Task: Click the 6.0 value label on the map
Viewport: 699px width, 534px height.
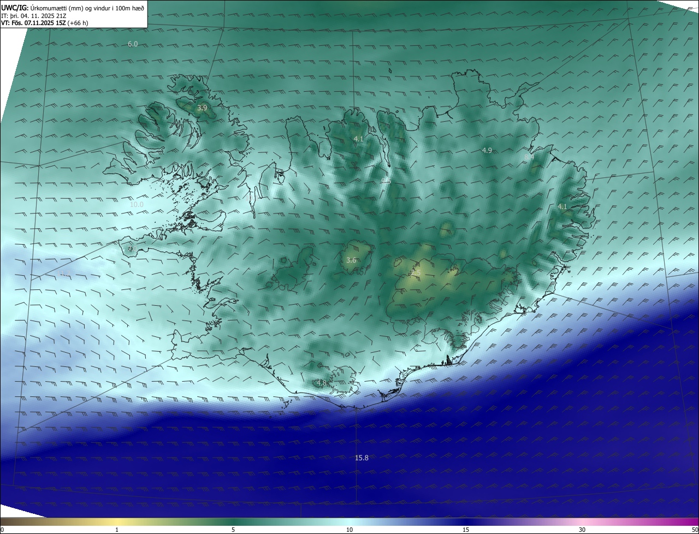Action: point(133,44)
